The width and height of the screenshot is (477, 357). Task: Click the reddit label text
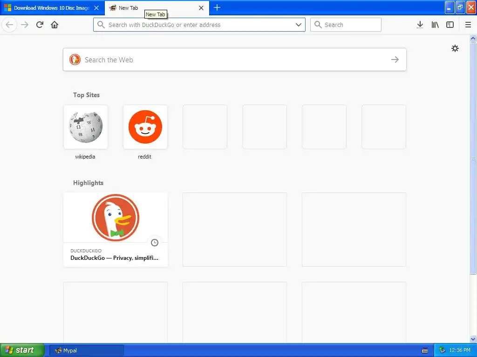[x=144, y=157]
